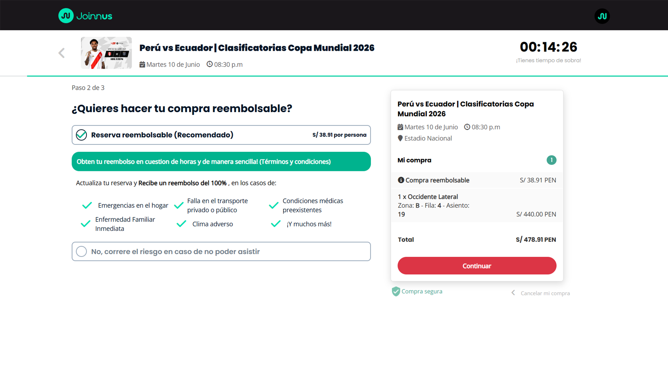Click the 00:14:26 countdown timer

[x=548, y=47]
